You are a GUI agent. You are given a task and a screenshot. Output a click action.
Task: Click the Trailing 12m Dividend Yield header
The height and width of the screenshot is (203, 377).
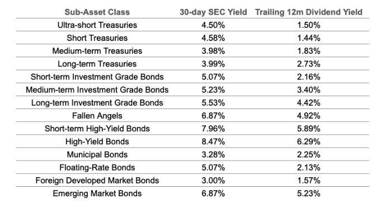309,12
